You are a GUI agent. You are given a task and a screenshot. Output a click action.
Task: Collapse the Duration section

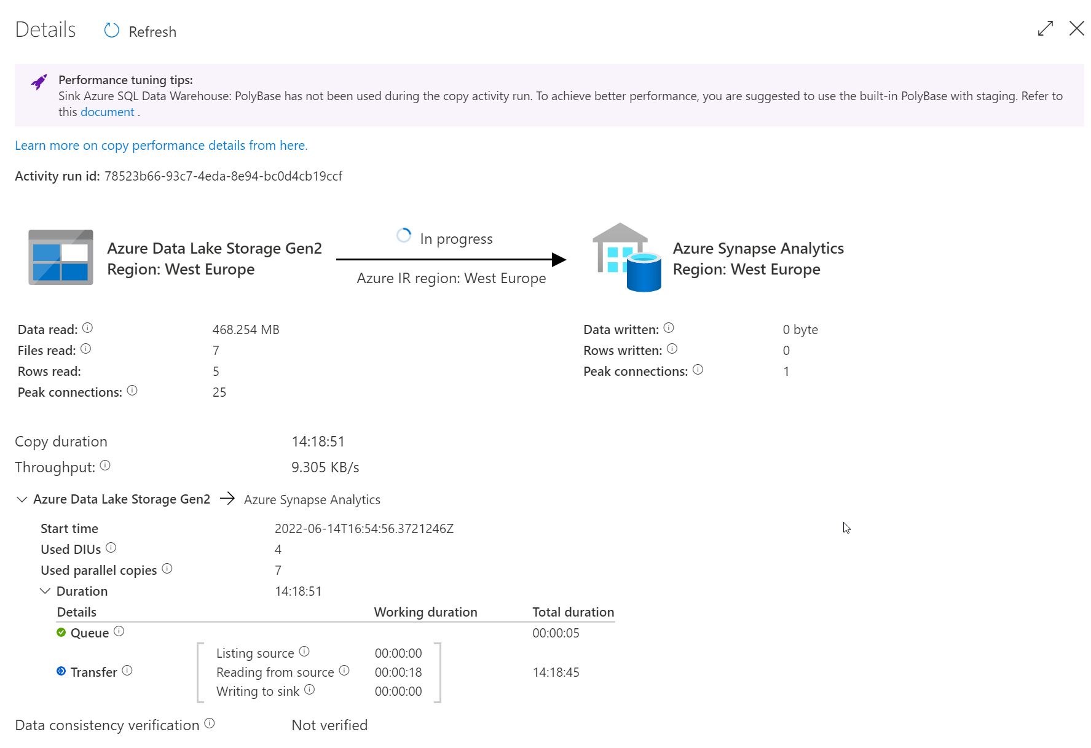(45, 591)
